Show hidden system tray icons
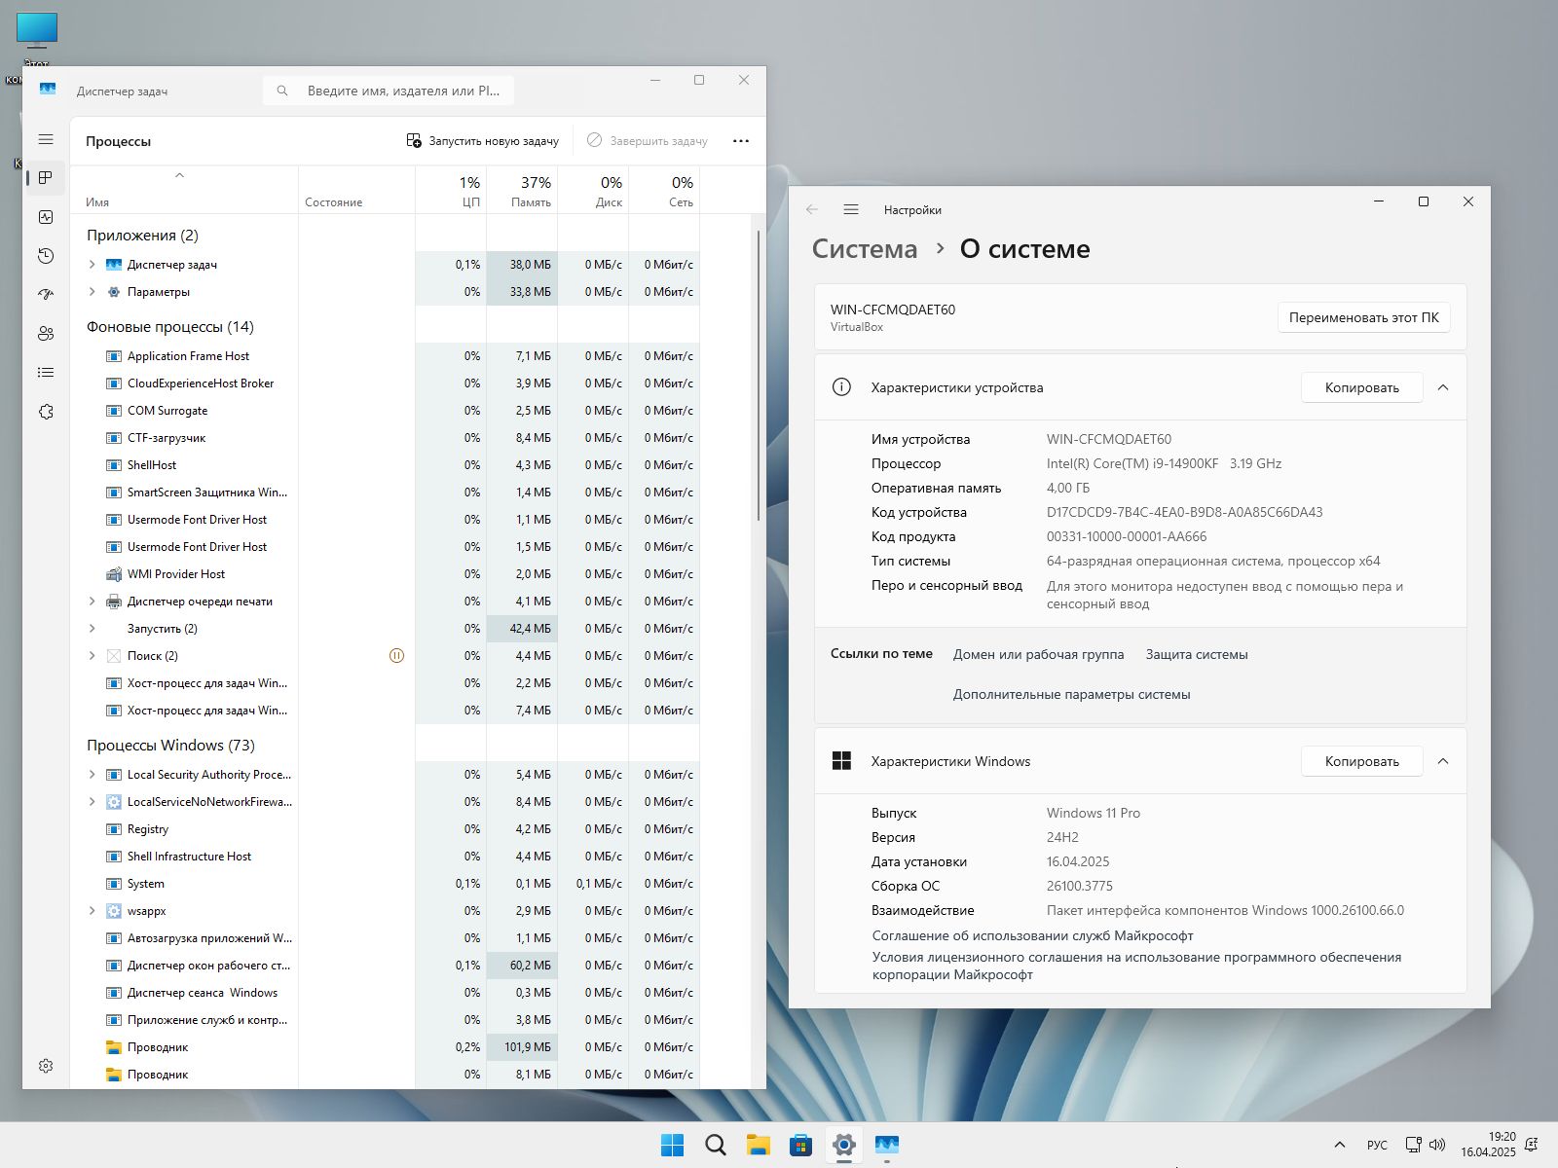The width and height of the screenshot is (1558, 1168). pos(1340,1145)
